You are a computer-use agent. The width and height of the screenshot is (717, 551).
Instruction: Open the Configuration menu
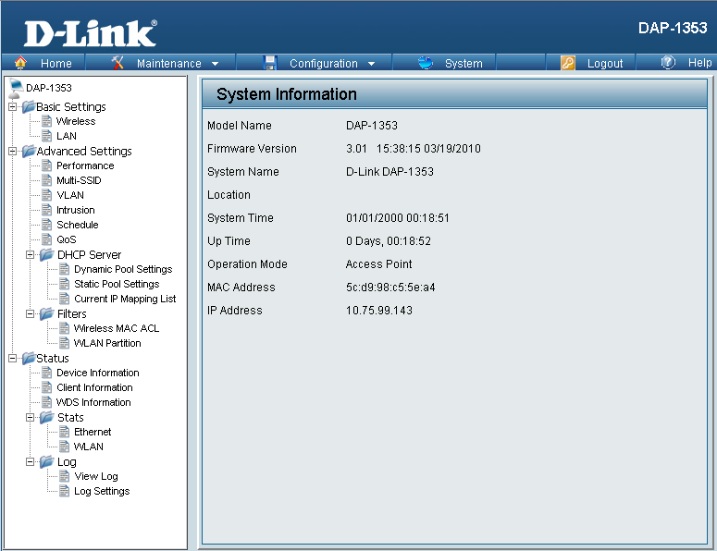pyautogui.click(x=323, y=63)
